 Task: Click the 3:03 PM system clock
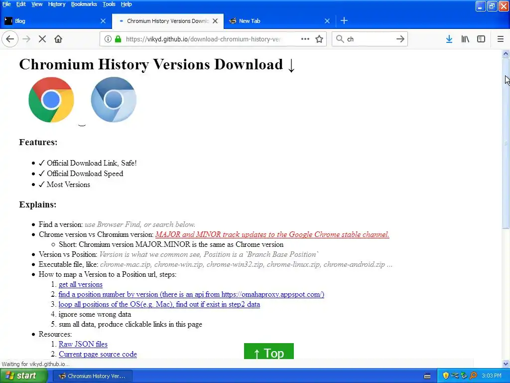click(x=492, y=376)
